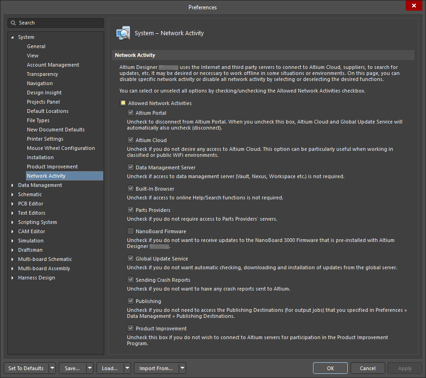Click the Set To Defaults button
Viewport: 426px width, 378px height.
click(26, 368)
